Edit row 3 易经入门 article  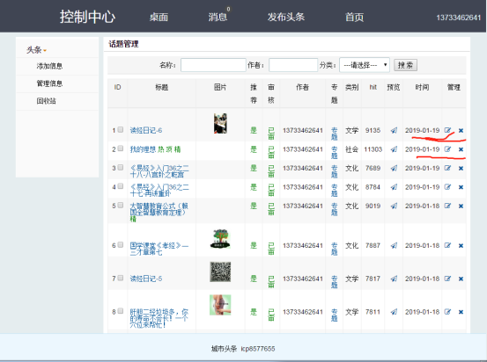click(447, 168)
